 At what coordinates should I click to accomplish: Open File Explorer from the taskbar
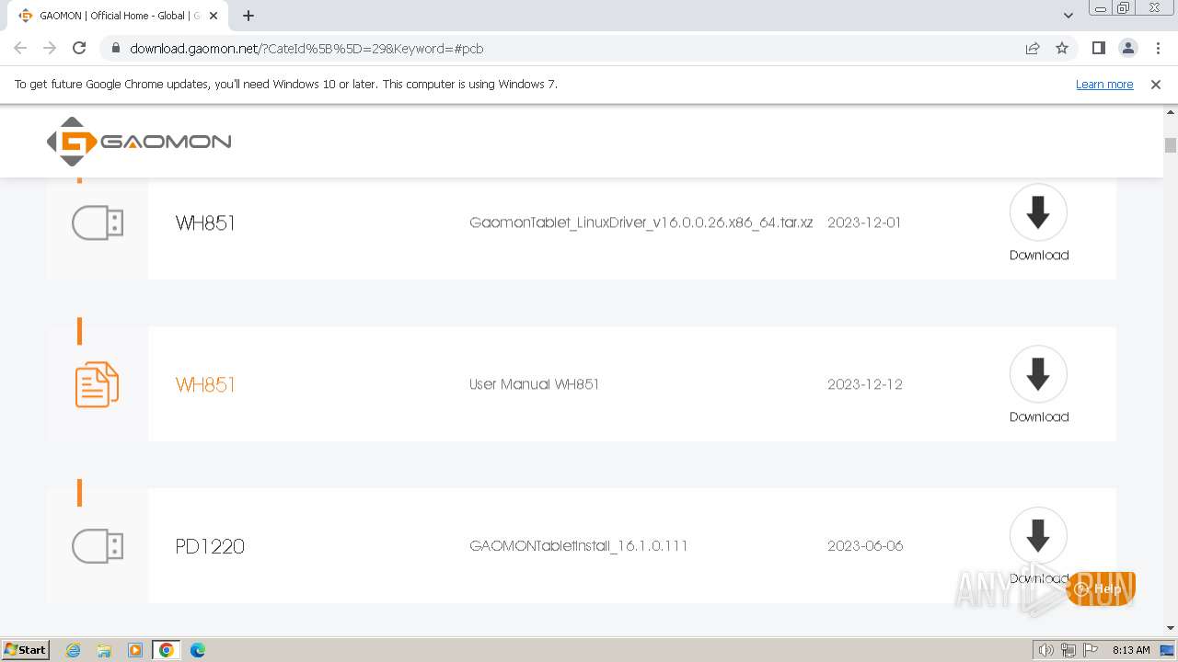104,650
